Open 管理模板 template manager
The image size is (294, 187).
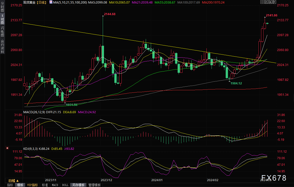(x=94, y=185)
